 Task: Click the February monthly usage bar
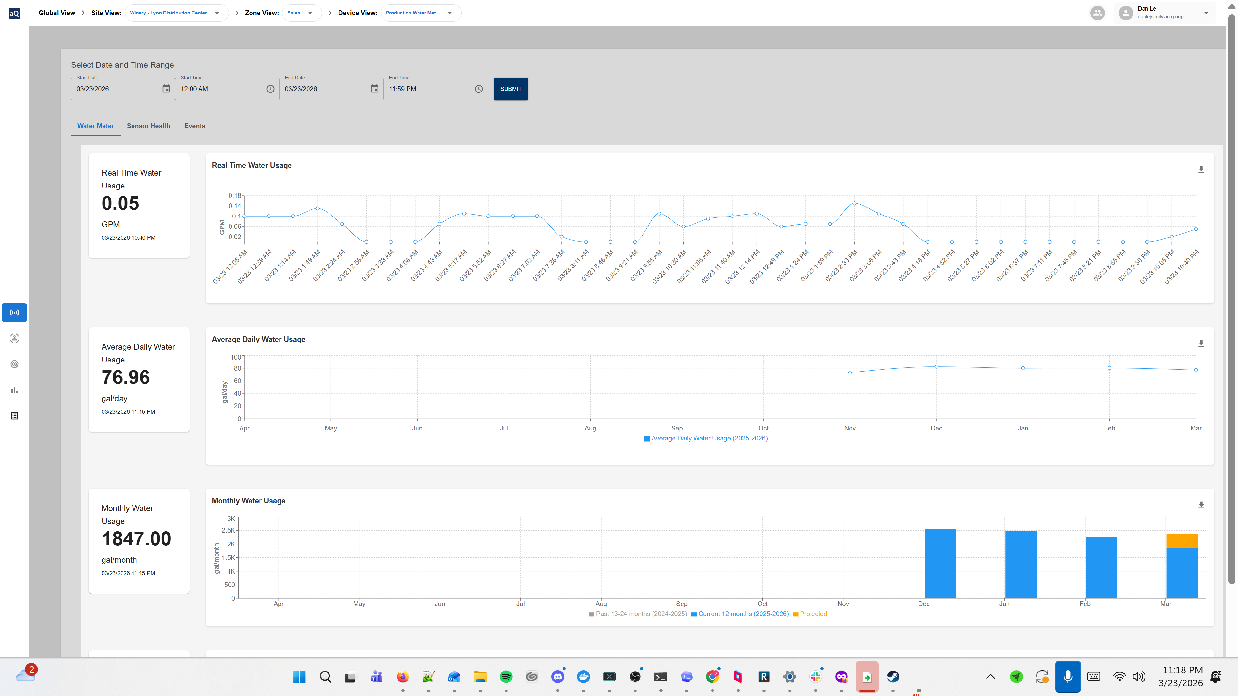(1102, 567)
